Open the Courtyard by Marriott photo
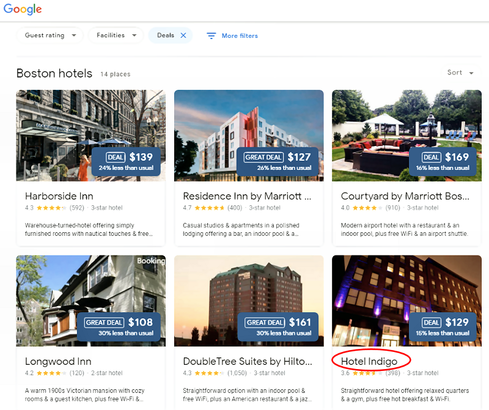489x410 pixels. [406, 136]
